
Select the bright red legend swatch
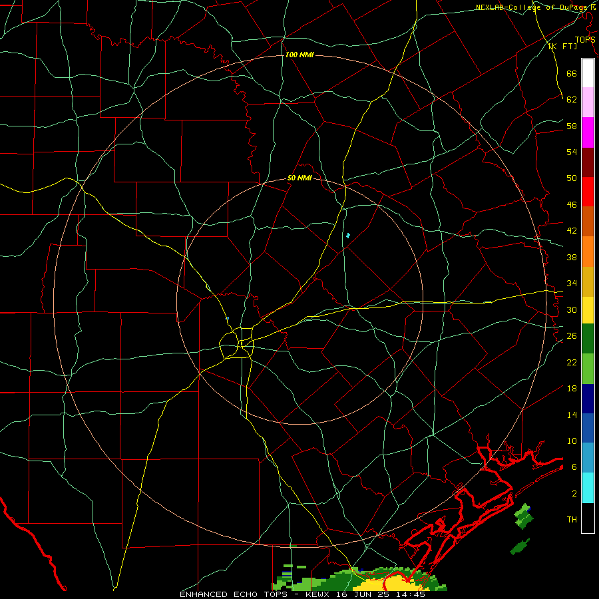(x=588, y=192)
